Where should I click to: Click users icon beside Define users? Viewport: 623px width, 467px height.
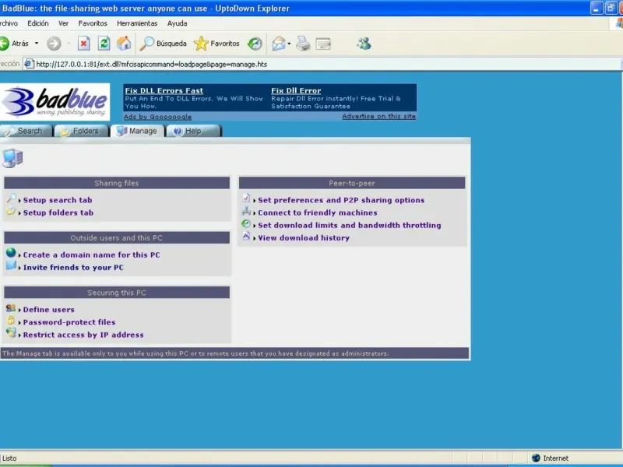(11, 307)
